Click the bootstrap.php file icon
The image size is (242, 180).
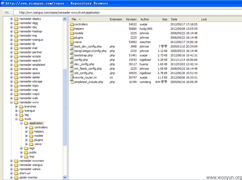(72, 55)
